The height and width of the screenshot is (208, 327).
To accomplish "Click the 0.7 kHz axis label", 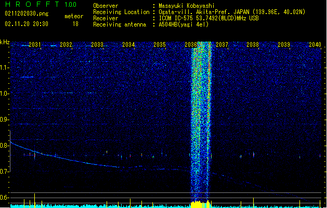I will (4, 172).
